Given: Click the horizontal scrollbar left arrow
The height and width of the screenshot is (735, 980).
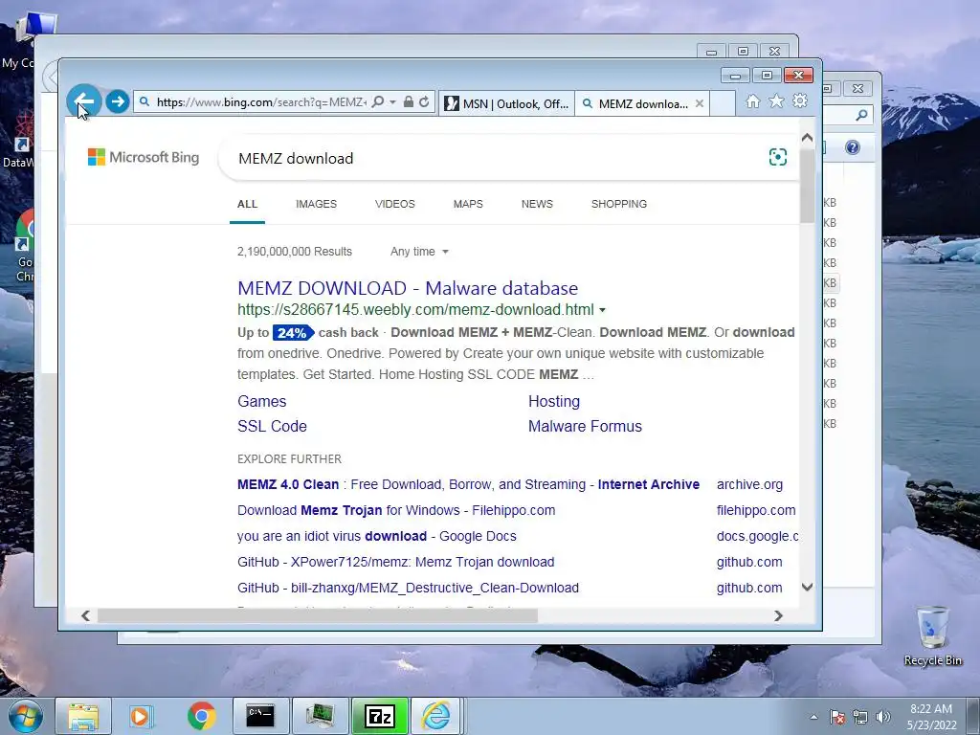Looking at the screenshot, I should pos(85,615).
